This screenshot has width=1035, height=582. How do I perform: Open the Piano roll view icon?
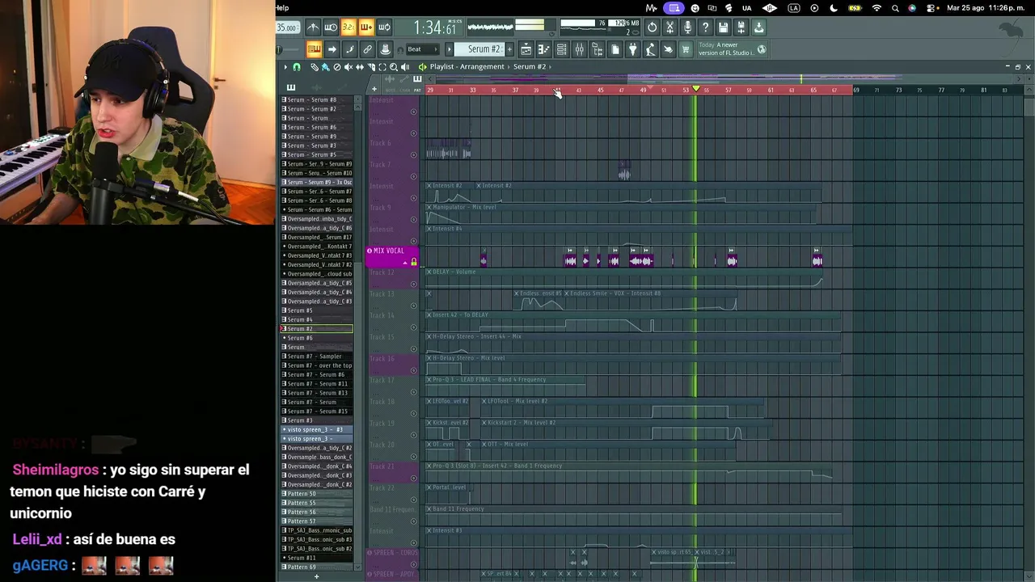(543, 49)
